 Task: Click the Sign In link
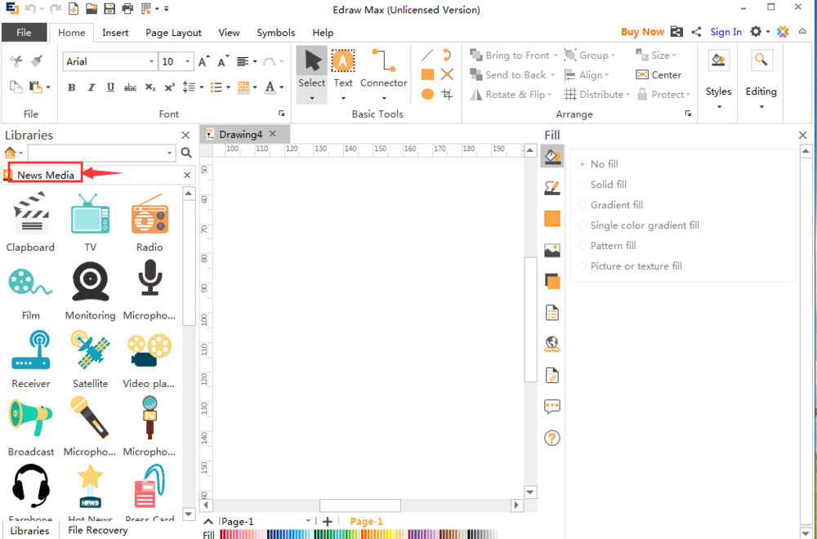(725, 32)
